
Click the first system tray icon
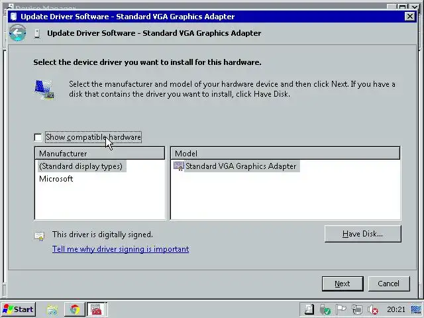[309, 309]
